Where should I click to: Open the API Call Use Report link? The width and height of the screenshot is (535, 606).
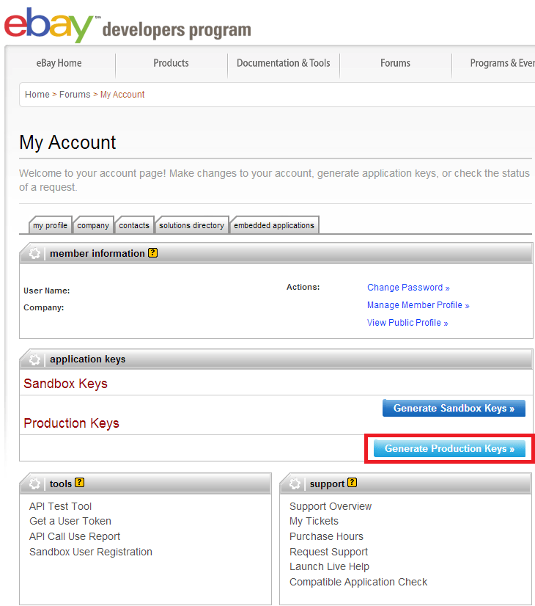[75, 536]
